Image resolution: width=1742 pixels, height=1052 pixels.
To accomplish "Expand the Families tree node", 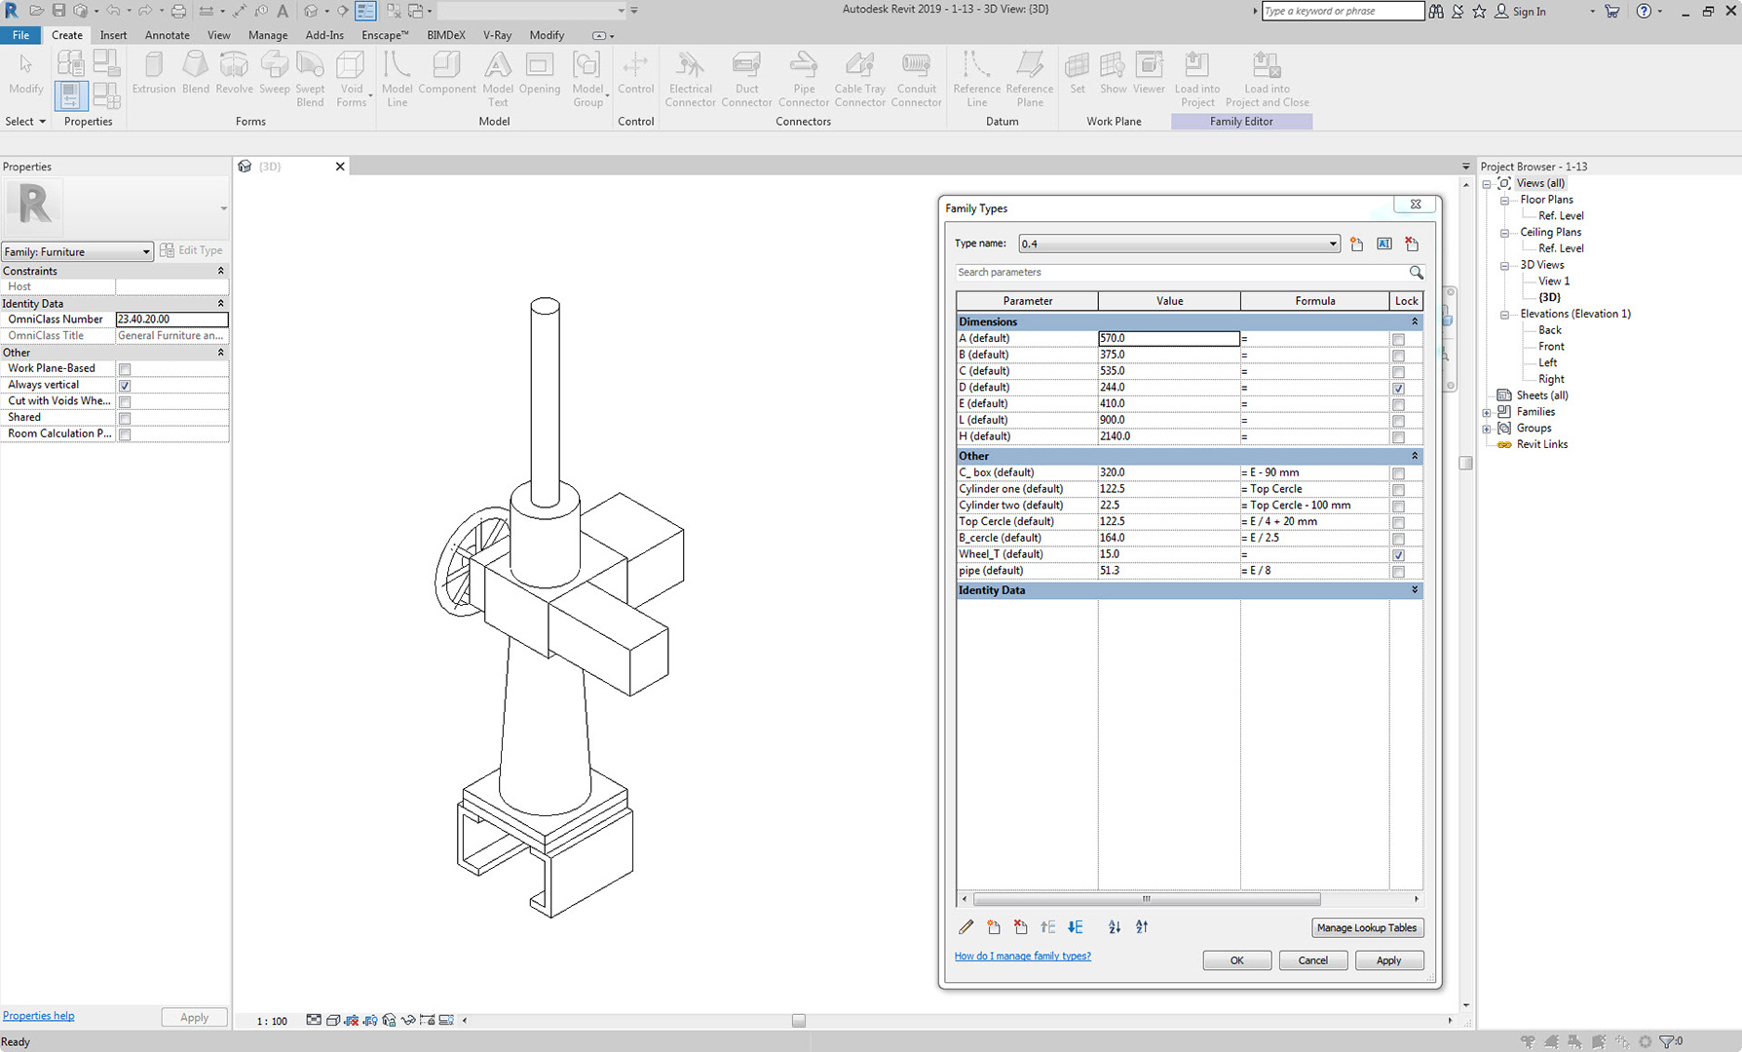I will [x=1487, y=412].
